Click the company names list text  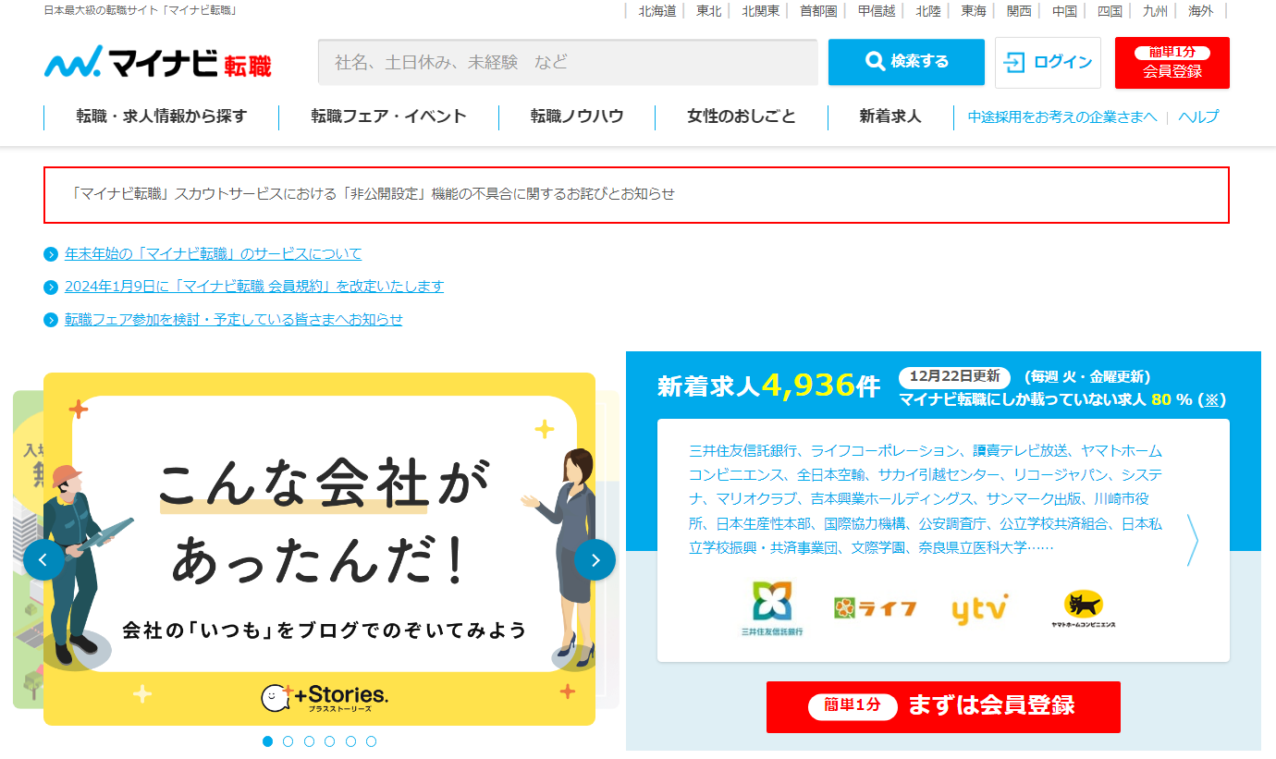click(926, 499)
